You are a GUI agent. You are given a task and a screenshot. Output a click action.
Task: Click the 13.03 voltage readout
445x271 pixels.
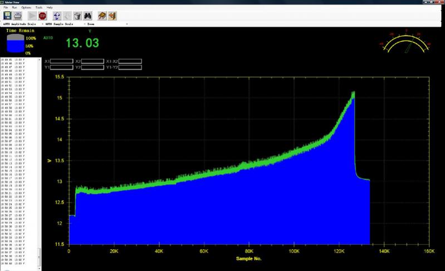pos(82,43)
